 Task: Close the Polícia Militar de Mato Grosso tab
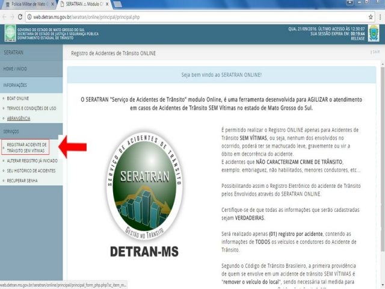click(x=52, y=4)
